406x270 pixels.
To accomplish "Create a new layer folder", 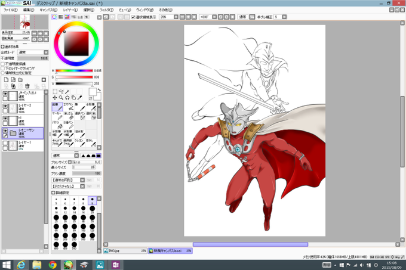I will (20, 80).
